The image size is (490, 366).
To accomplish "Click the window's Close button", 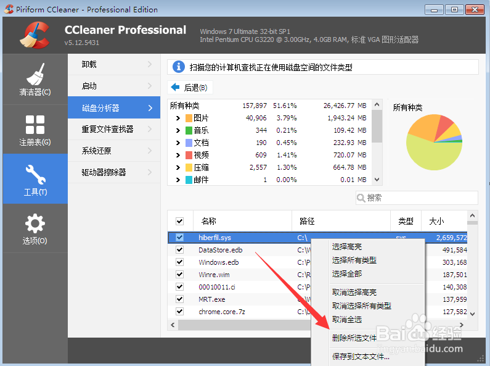I will (x=475, y=10).
